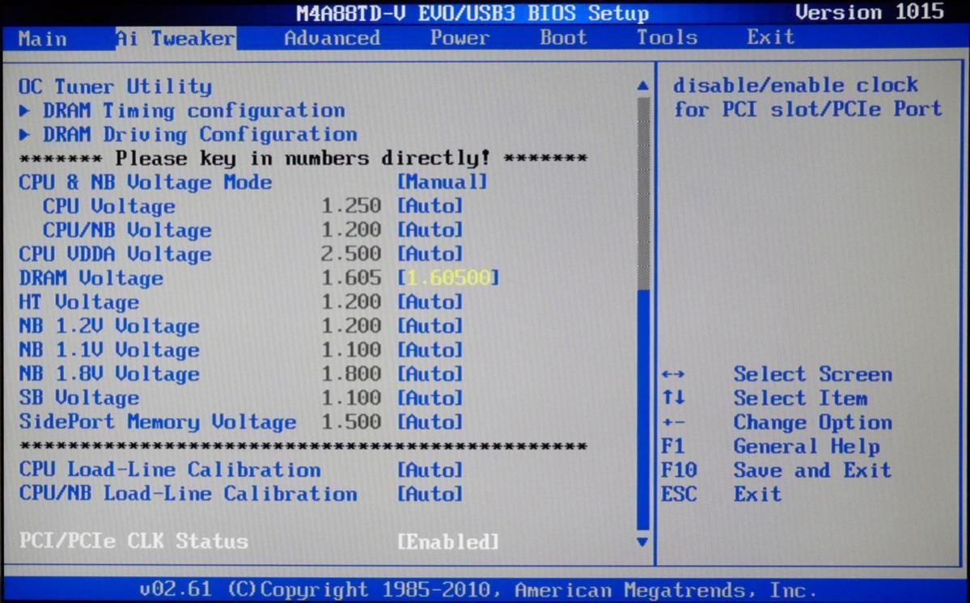The height and width of the screenshot is (603, 970).
Task: Click the gray vertical scrollbar thumb
Action: [x=643, y=193]
